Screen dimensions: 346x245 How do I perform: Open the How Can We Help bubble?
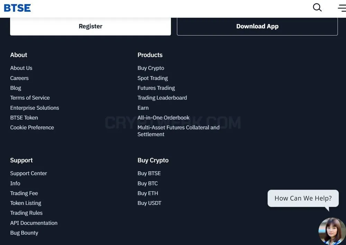click(303, 198)
